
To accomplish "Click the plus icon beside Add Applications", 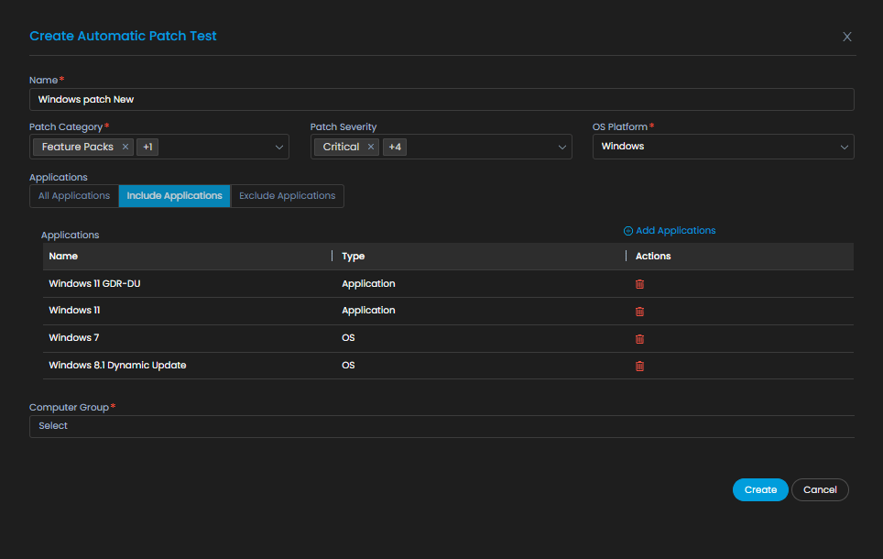I will click(627, 231).
